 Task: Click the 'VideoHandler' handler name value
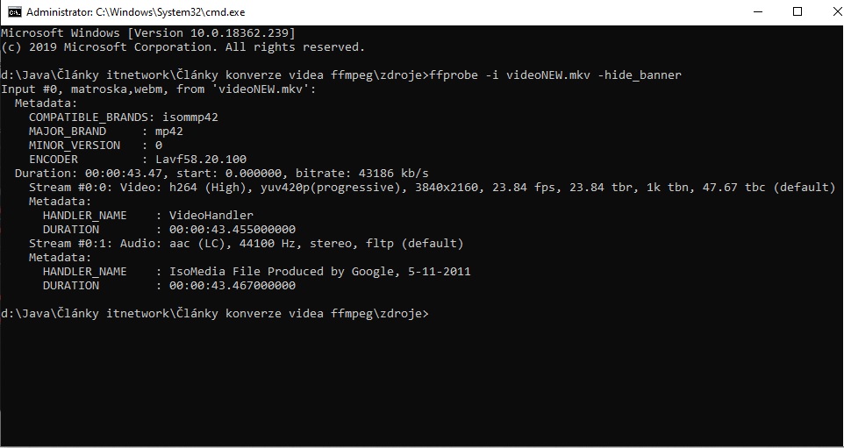point(211,216)
